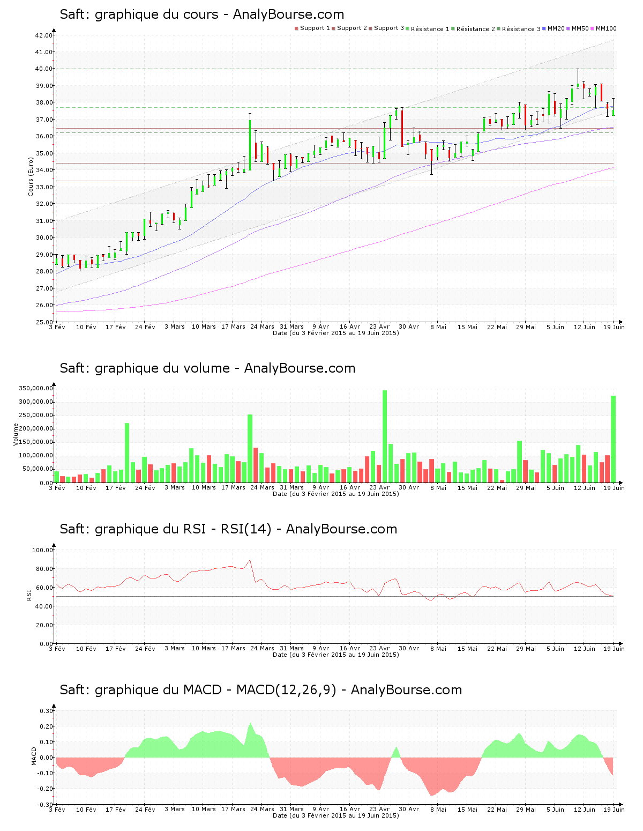Click the tallest green volume bar near 23 Avr
The height and width of the screenshot is (831, 643).
pyautogui.click(x=385, y=436)
